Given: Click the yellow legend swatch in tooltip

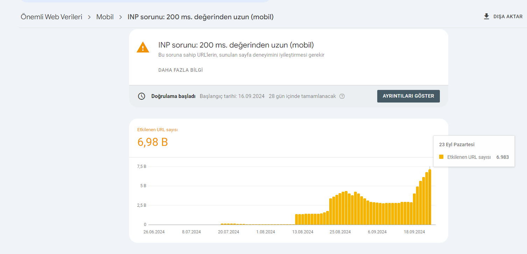Looking at the screenshot, I should [441, 157].
